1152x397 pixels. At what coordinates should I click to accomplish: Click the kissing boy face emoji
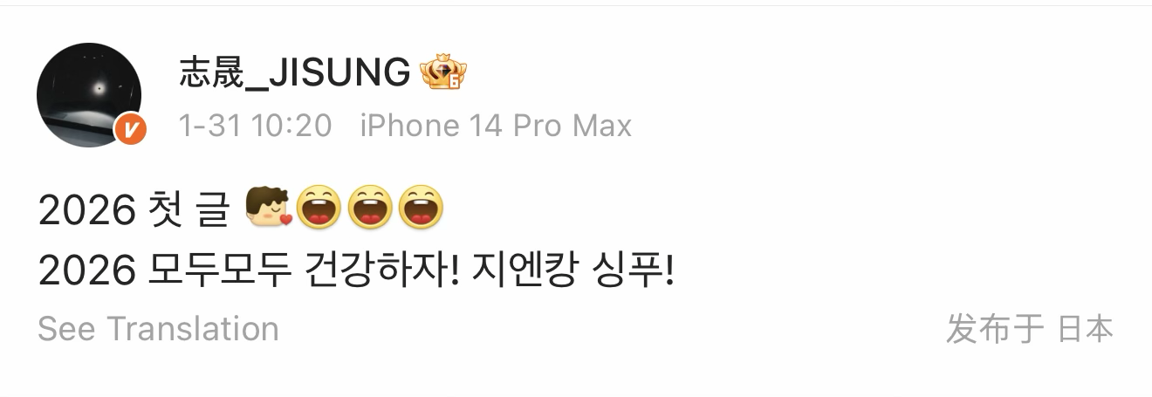(x=268, y=208)
